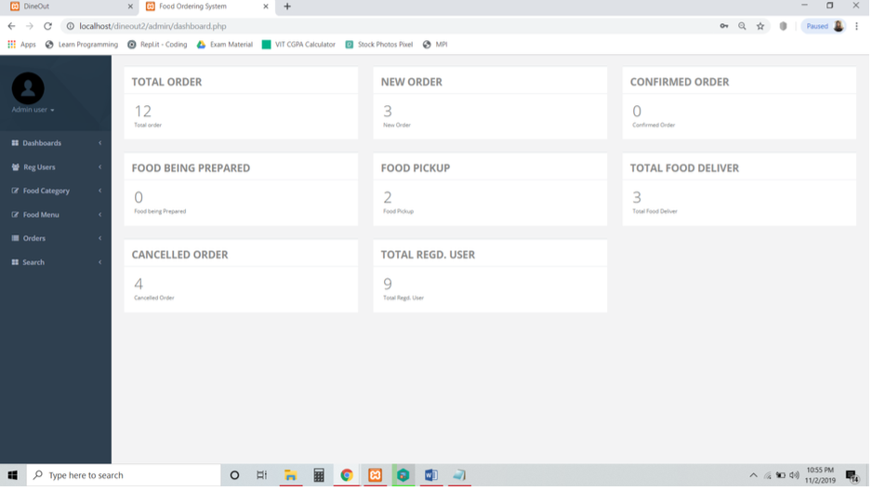Image resolution: width=872 pixels, height=491 pixels.
Task: Expand the Orders menu chevron
Action: pyautogui.click(x=99, y=239)
